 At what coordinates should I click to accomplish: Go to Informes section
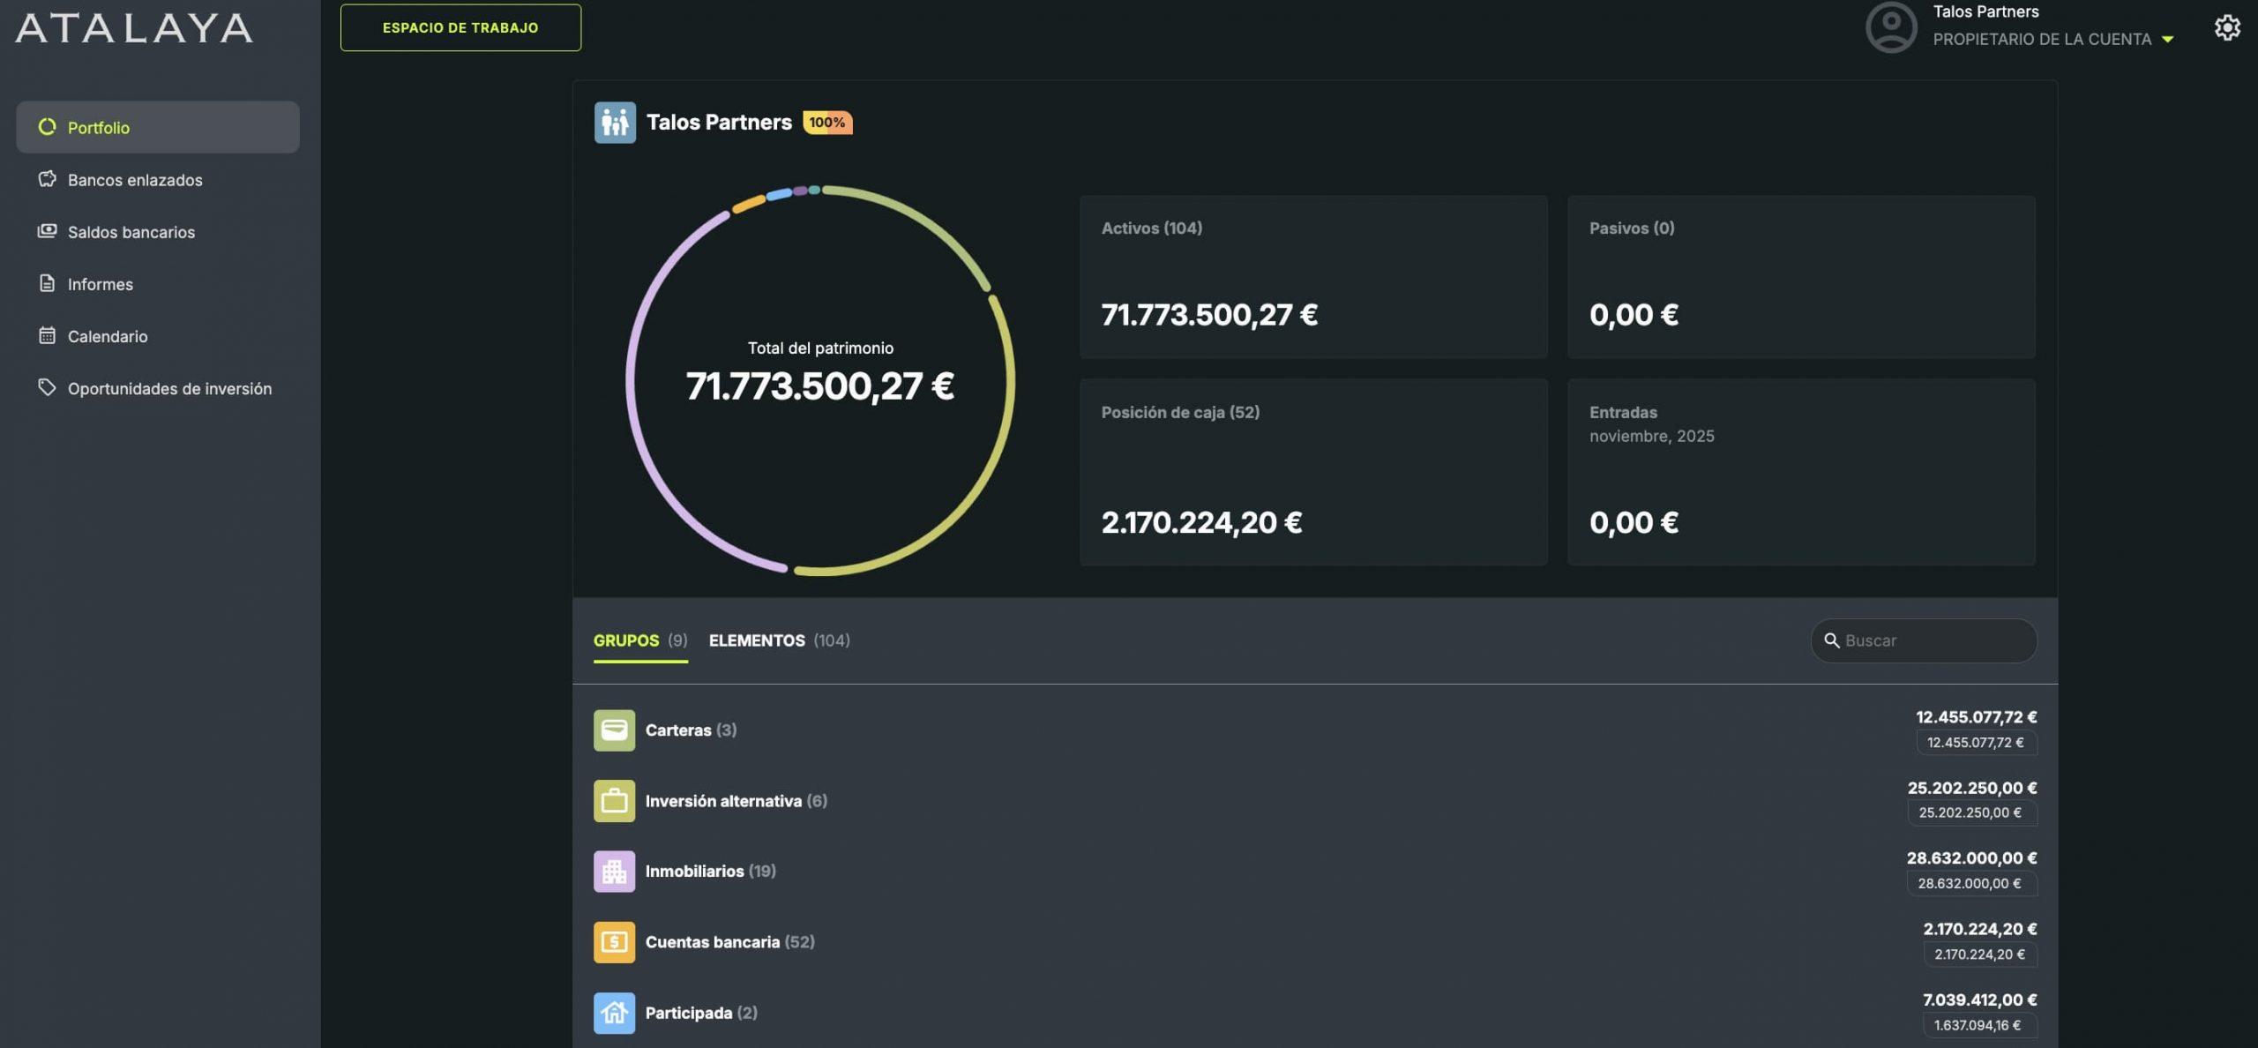(100, 284)
